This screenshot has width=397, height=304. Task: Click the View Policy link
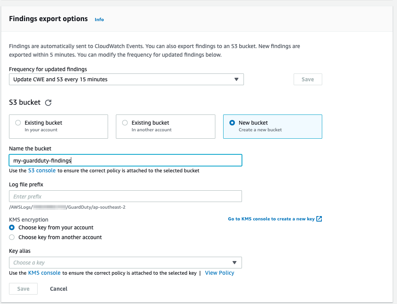220,273
